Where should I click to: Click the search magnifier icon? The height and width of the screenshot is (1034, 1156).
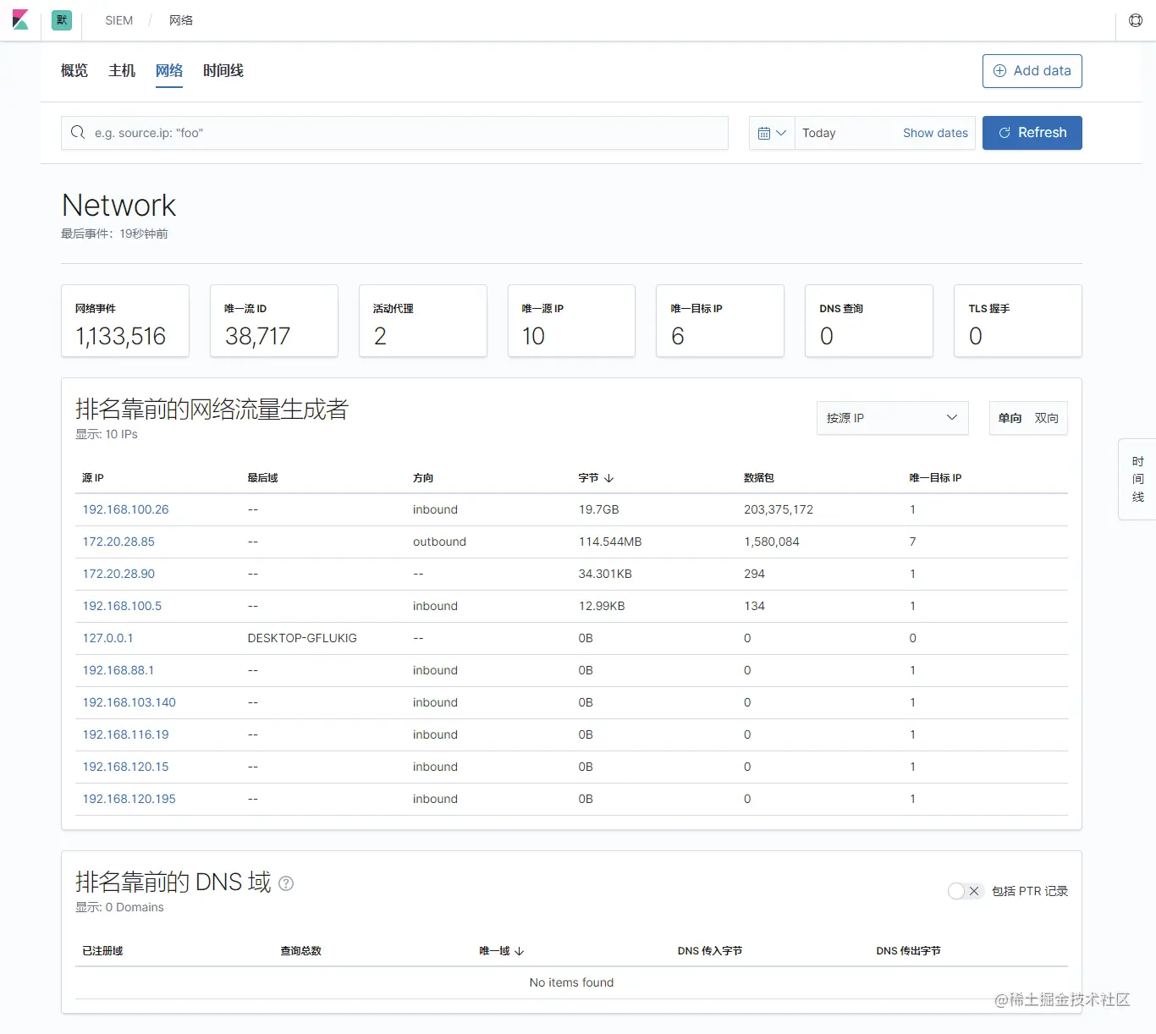[x=78, y=132]
